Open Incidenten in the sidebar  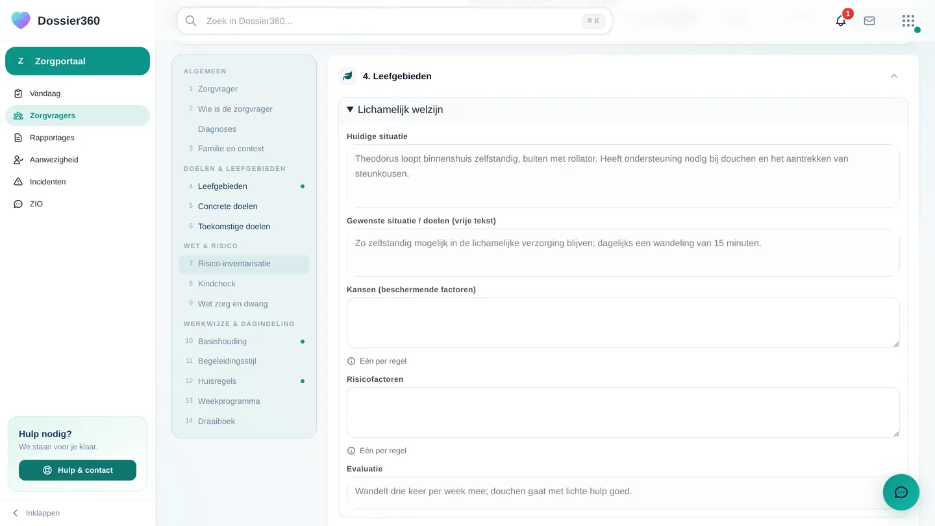click(x=77, y=182)
